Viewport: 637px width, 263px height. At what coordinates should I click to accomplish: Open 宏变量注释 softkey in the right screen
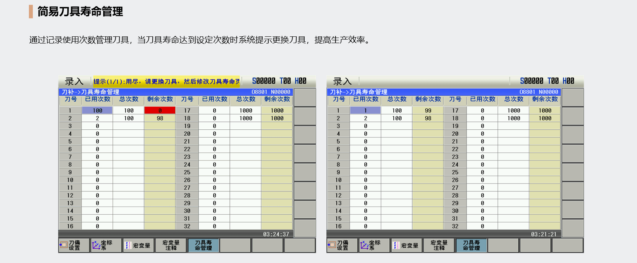(439, 245)
